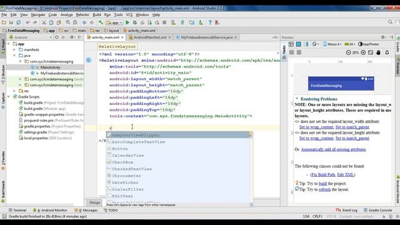The height and width of the screenshot is (225, 400).
Task: Open preview panel gear settings
Action: 383,37
